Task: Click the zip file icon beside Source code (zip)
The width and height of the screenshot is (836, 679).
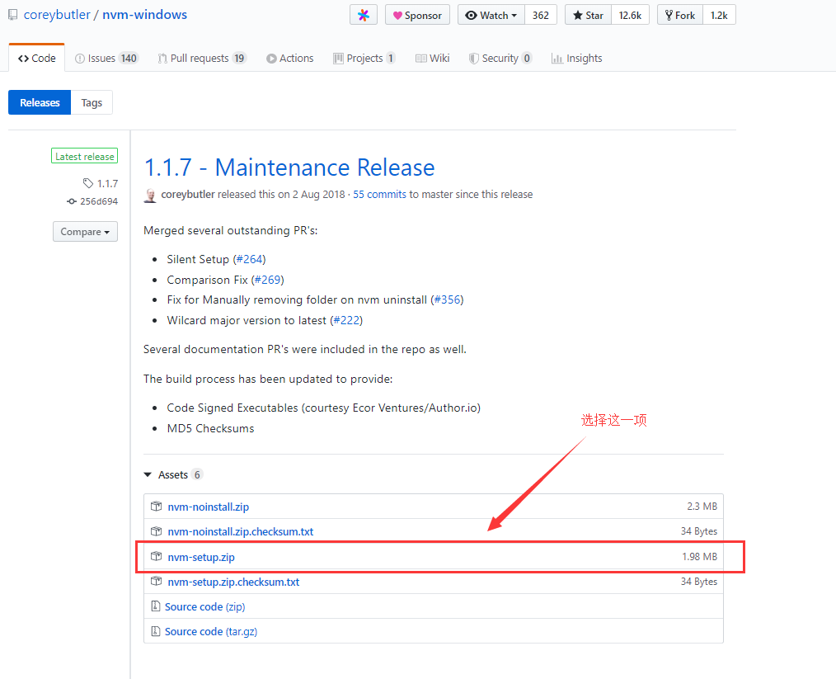Action: click(x=156, y=606)
